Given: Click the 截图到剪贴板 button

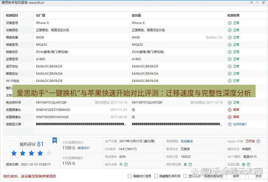Looking at the screenshot, I should (x=214, y=177).
